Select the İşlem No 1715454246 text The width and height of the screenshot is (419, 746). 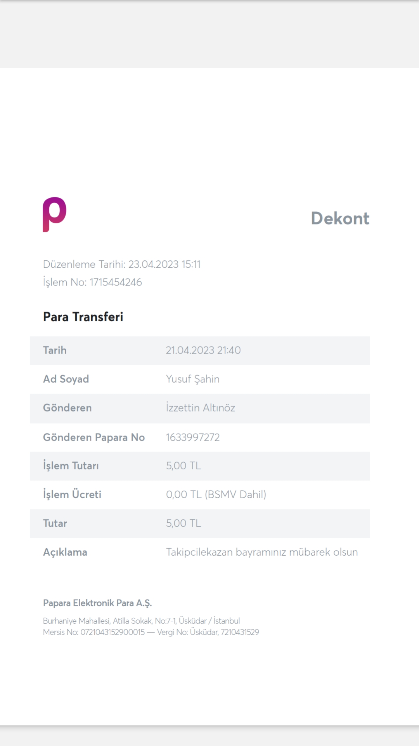coord(92,282)
